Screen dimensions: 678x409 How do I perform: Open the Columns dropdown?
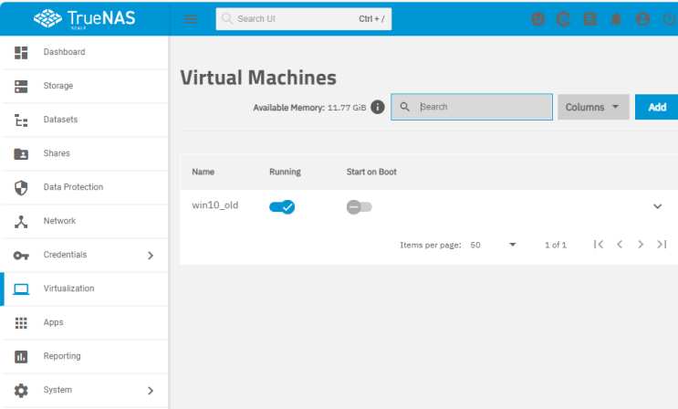[x=593, y=107]
